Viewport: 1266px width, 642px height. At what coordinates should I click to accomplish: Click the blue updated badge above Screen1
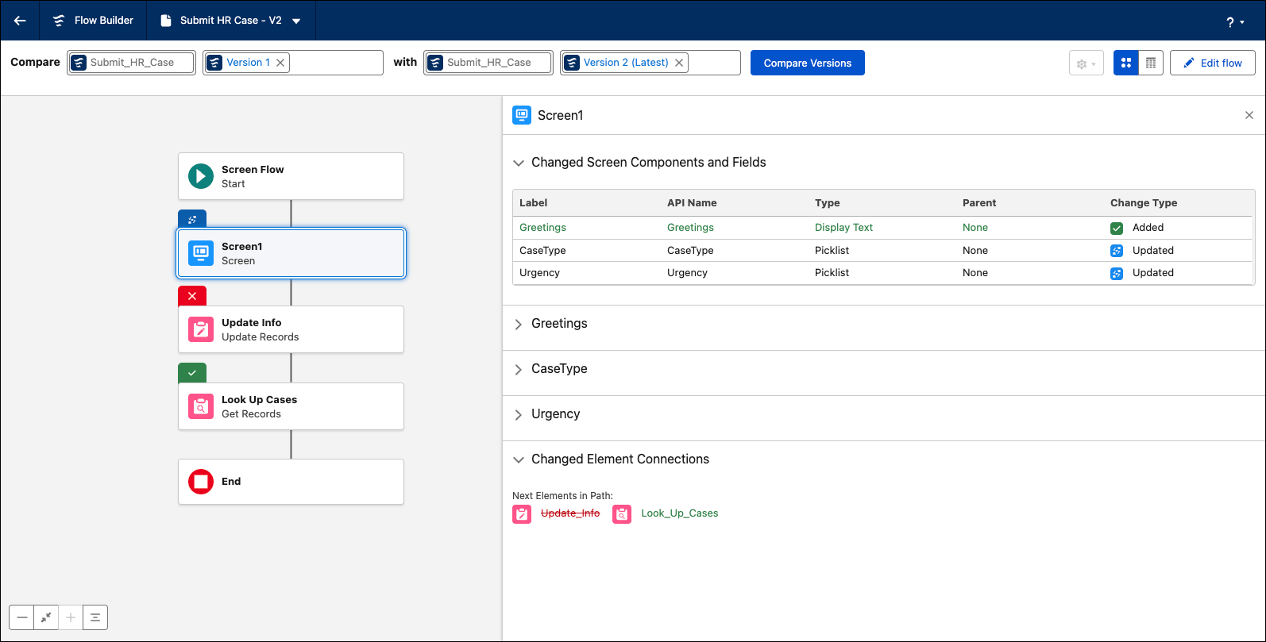tap(192, 219)
